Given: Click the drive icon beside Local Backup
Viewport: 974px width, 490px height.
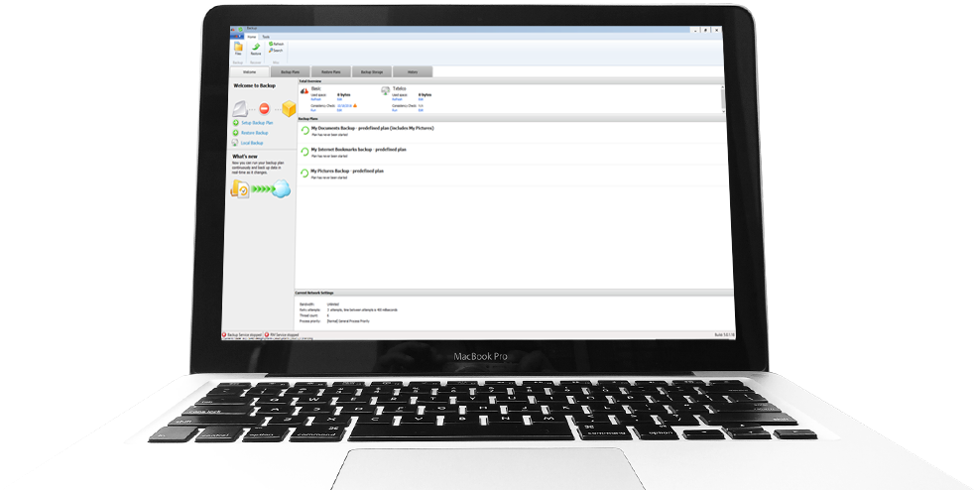Looking at the screenshot, I should [x=235, y=143].
